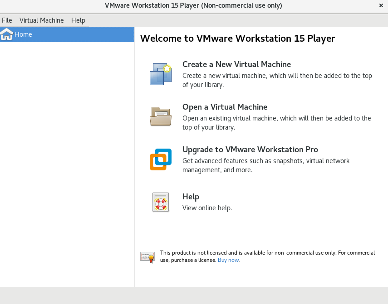The height and width of the screenshot is (304, 388).
Task: Click 'This product is not licensed' notice
Action: 267,256
